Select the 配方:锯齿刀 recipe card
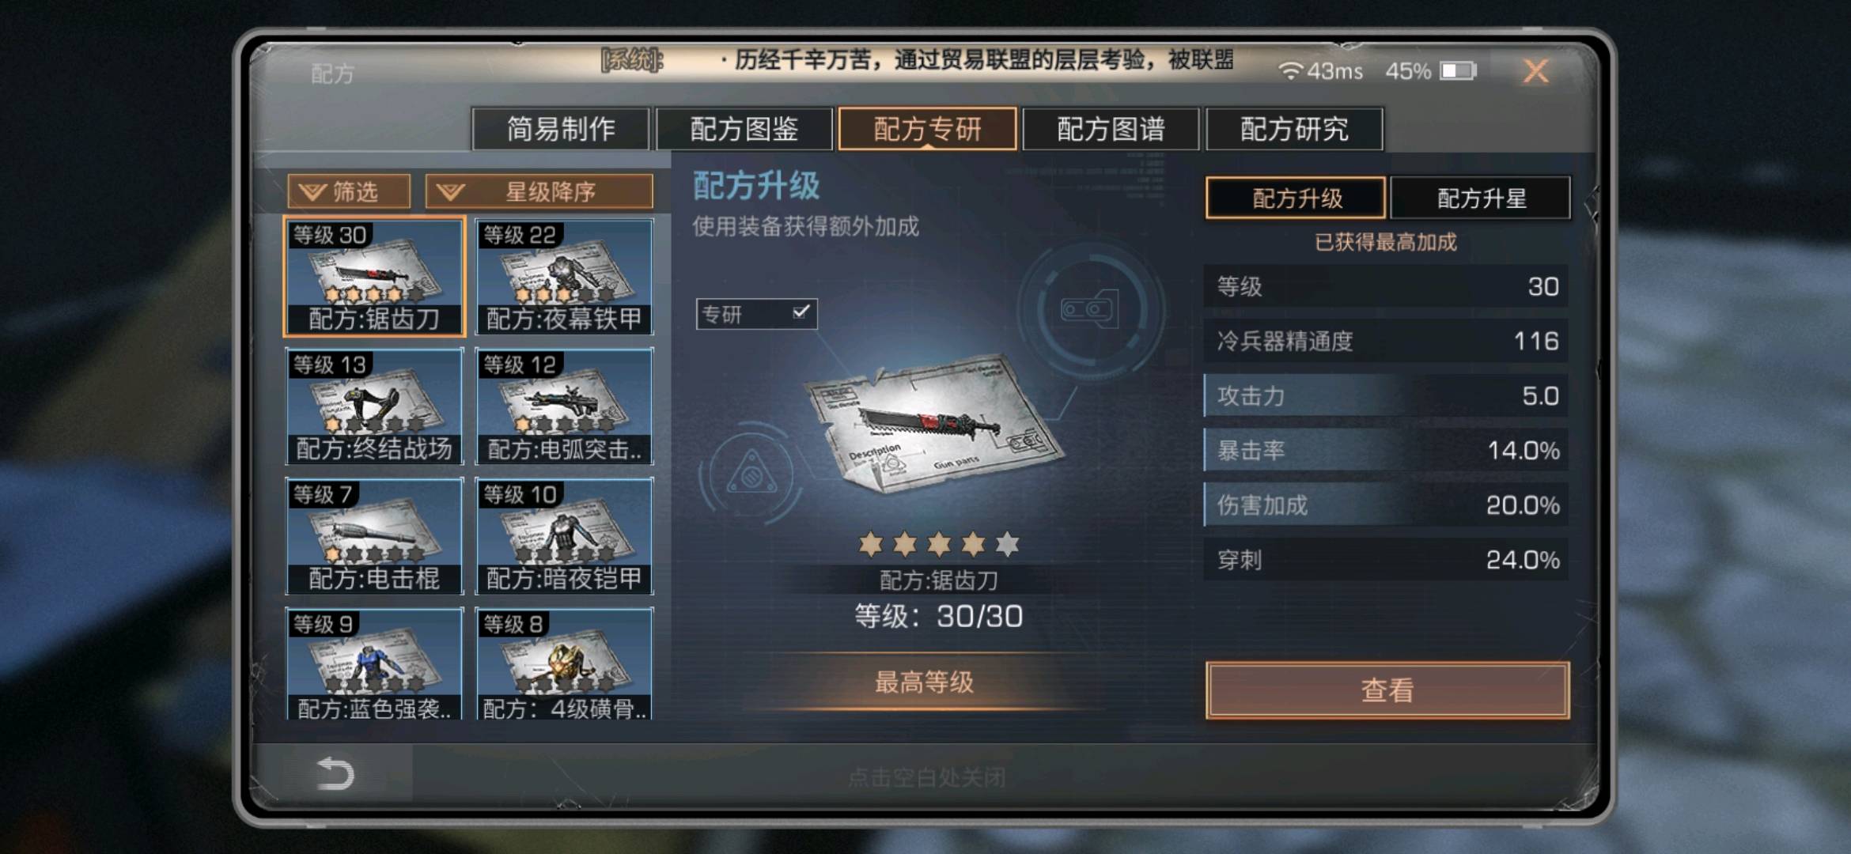This screenshot has height=854, width=1851. (374, 277)
